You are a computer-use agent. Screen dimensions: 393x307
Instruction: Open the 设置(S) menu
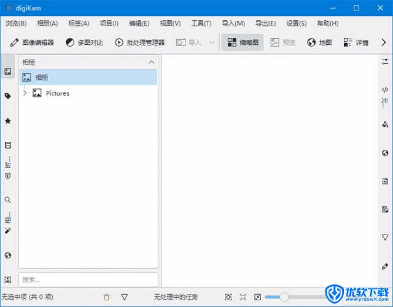297,23
